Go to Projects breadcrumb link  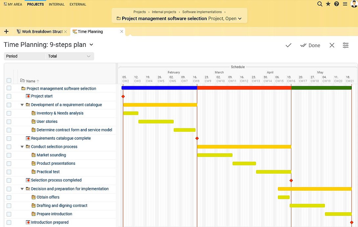(140, 12)
